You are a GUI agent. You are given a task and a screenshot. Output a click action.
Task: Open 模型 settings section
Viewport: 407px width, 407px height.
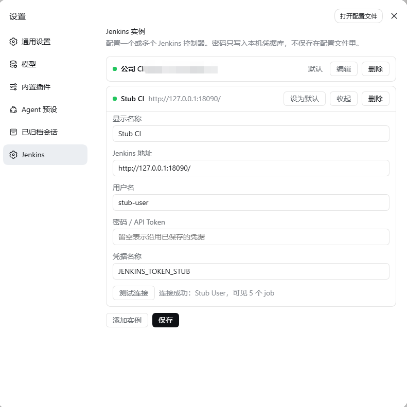click(x=45, y=64)
